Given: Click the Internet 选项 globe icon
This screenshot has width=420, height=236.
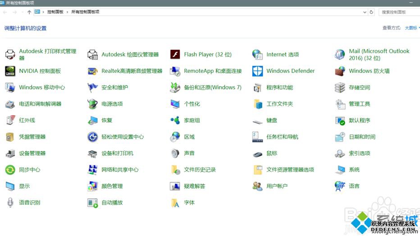Looking at the screenshot, I should 258,54.
